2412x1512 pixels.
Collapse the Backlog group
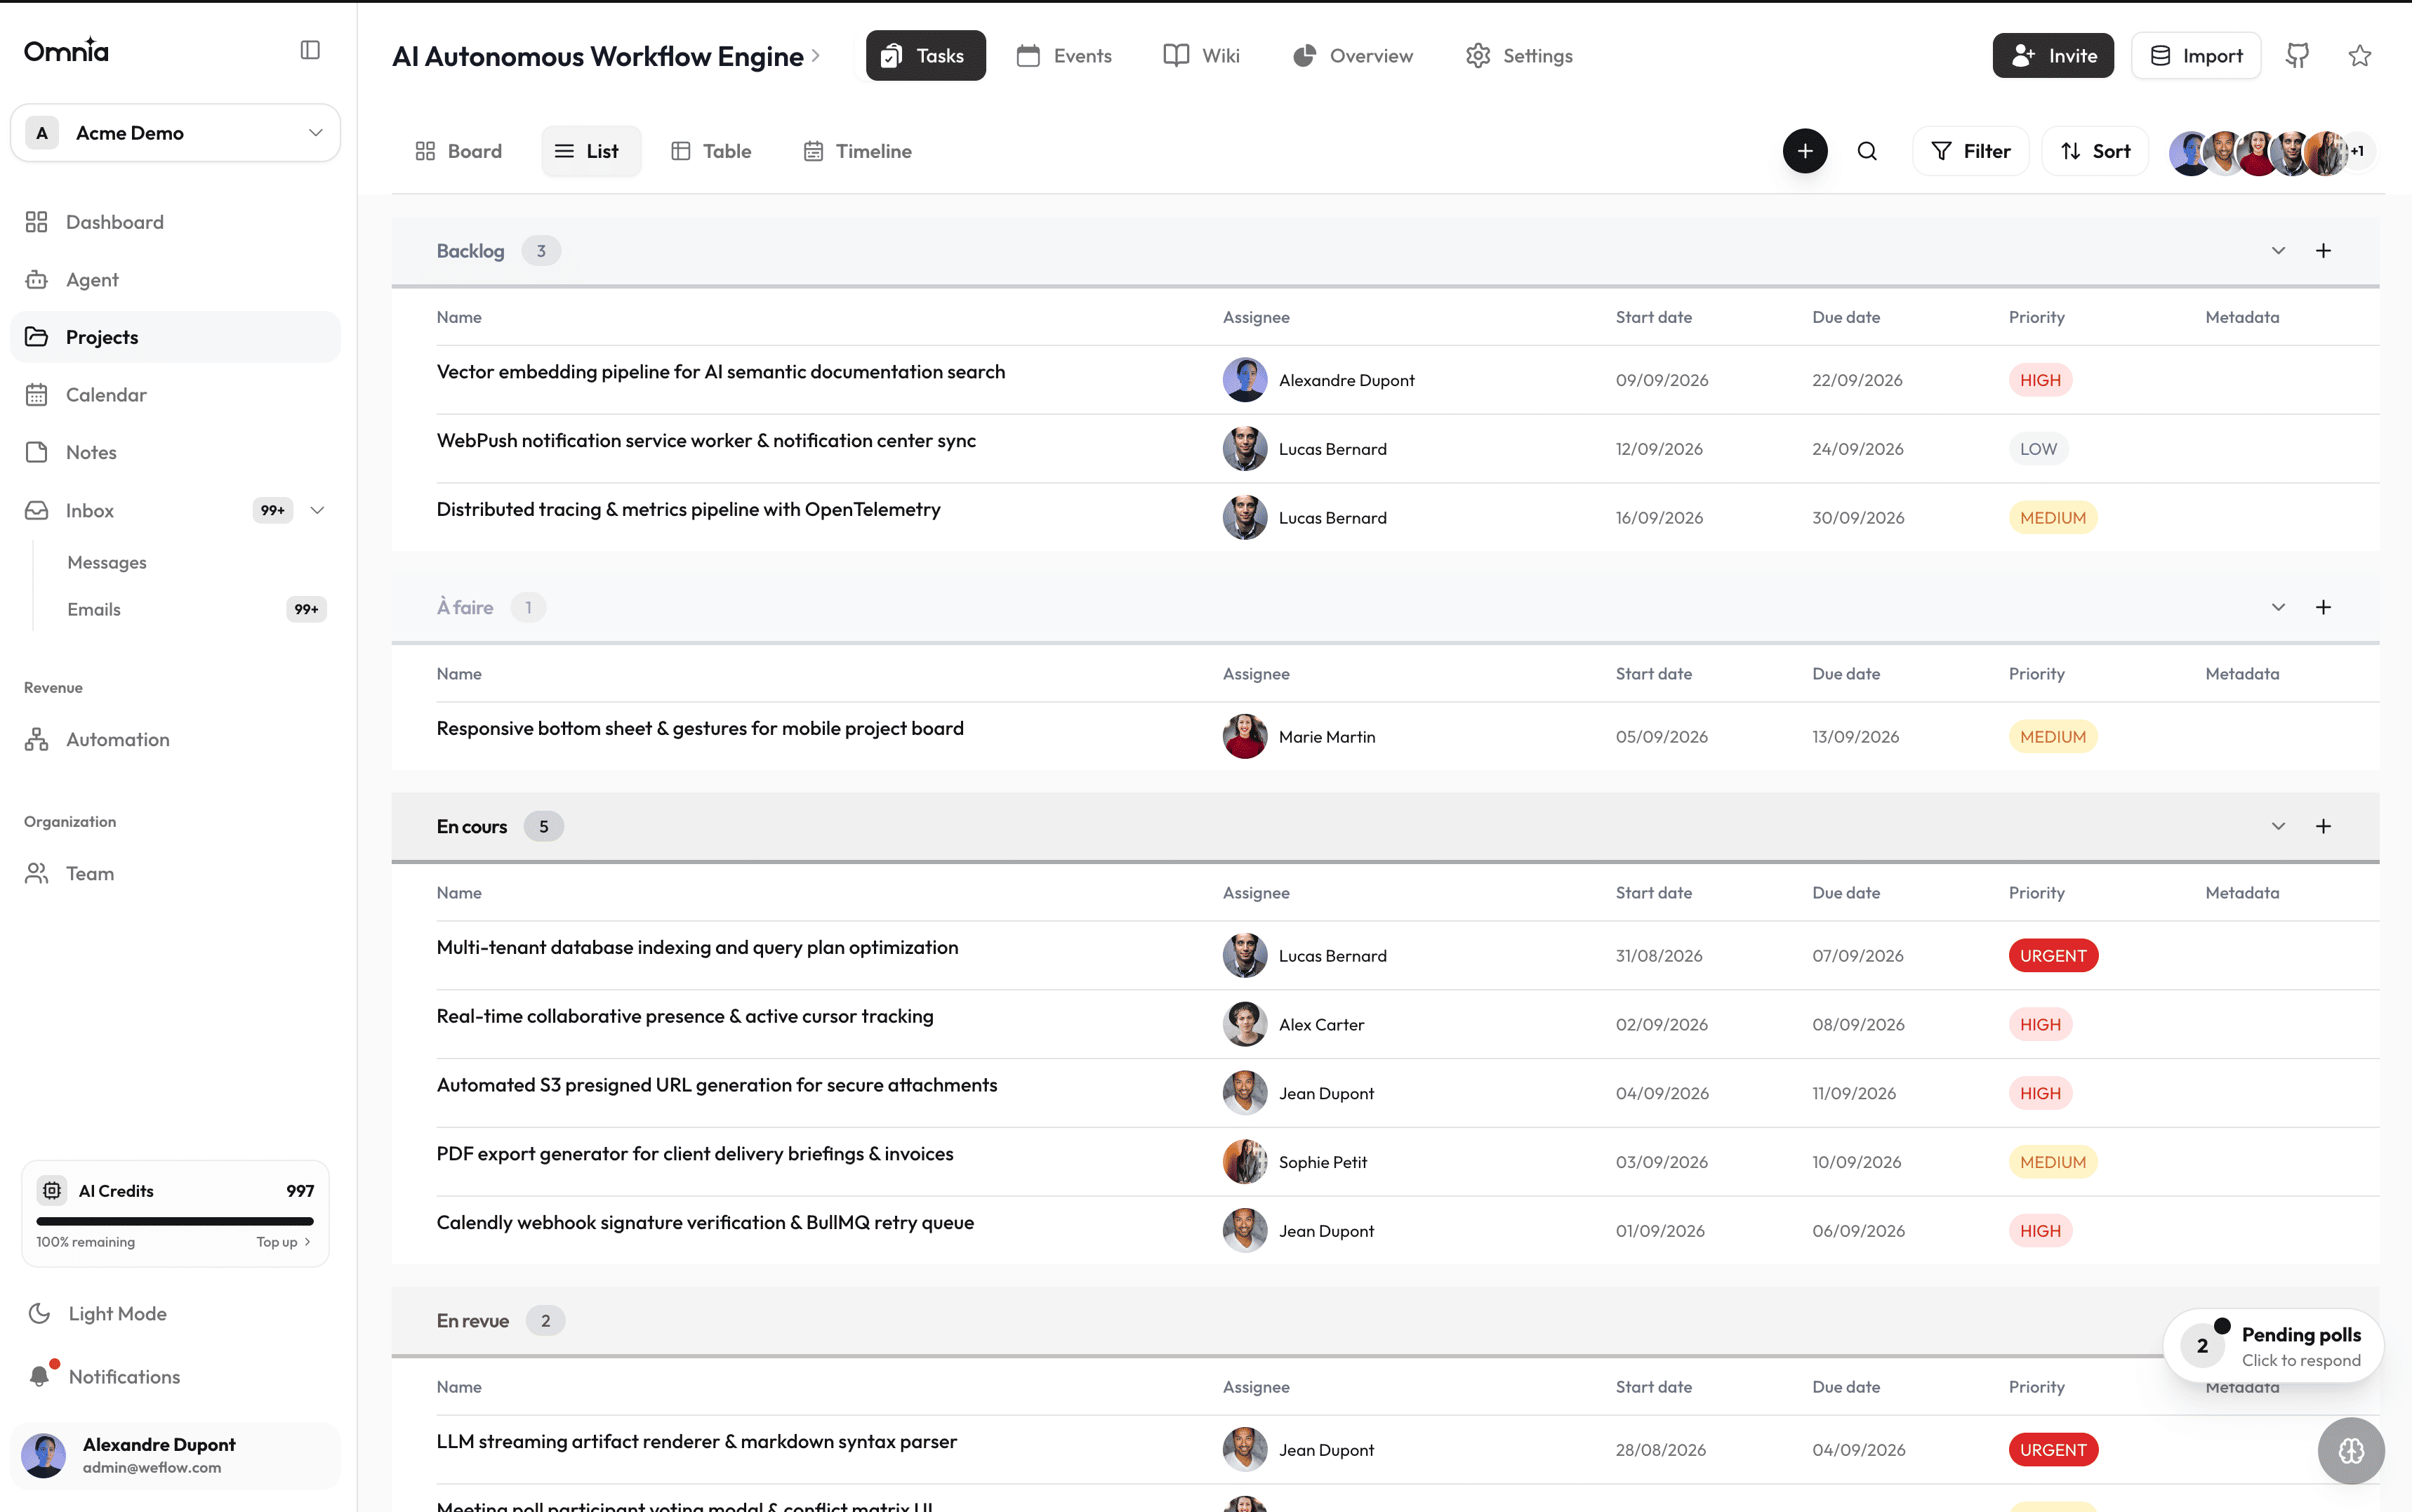(x=2278, y=251)
